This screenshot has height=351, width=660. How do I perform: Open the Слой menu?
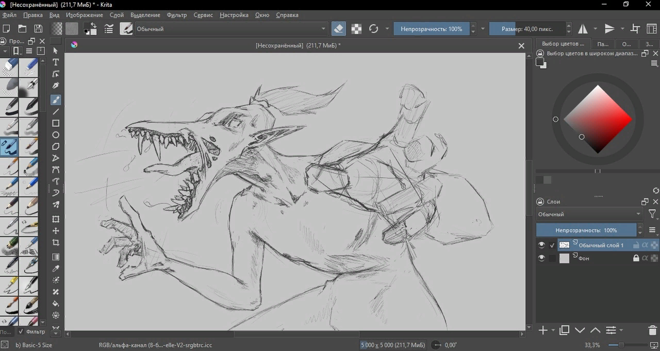[x=117, y=15]
